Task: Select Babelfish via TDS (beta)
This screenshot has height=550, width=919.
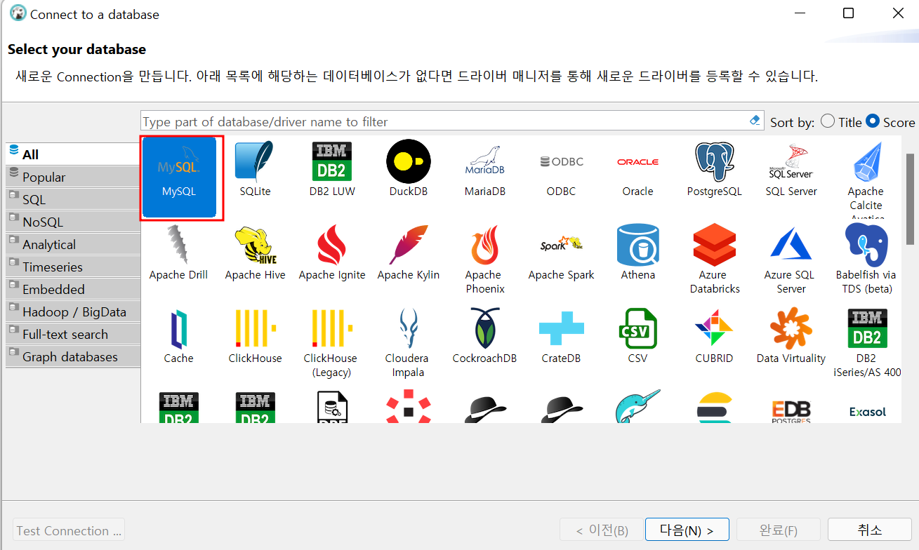Action: (x=866, y=260)
